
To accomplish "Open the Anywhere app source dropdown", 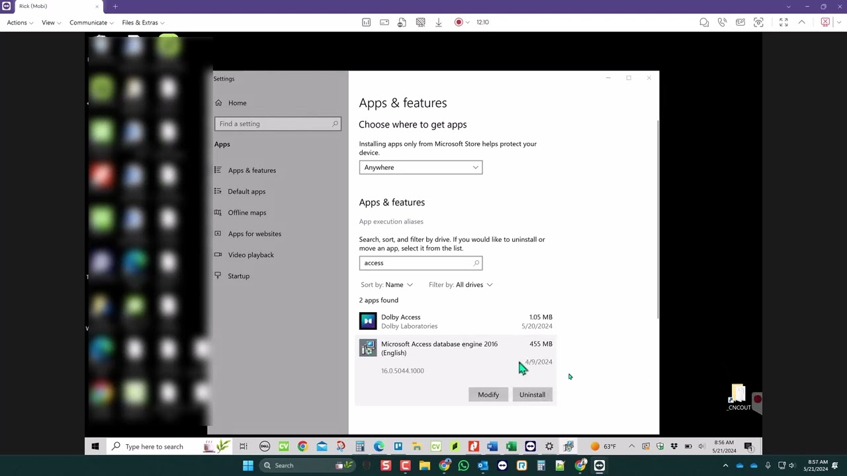I will point(421,167).
